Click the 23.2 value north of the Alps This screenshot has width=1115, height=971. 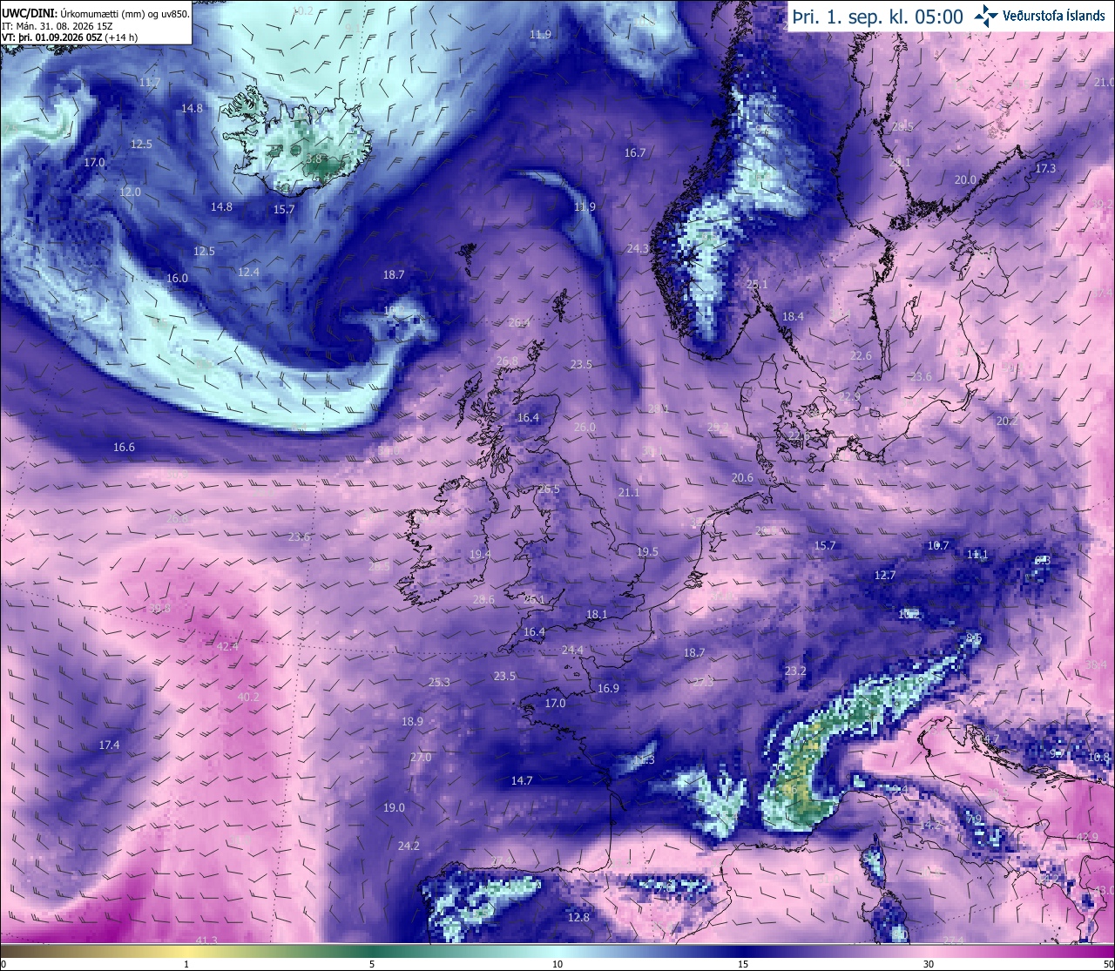pyautogui.click(x=795, y=671)
